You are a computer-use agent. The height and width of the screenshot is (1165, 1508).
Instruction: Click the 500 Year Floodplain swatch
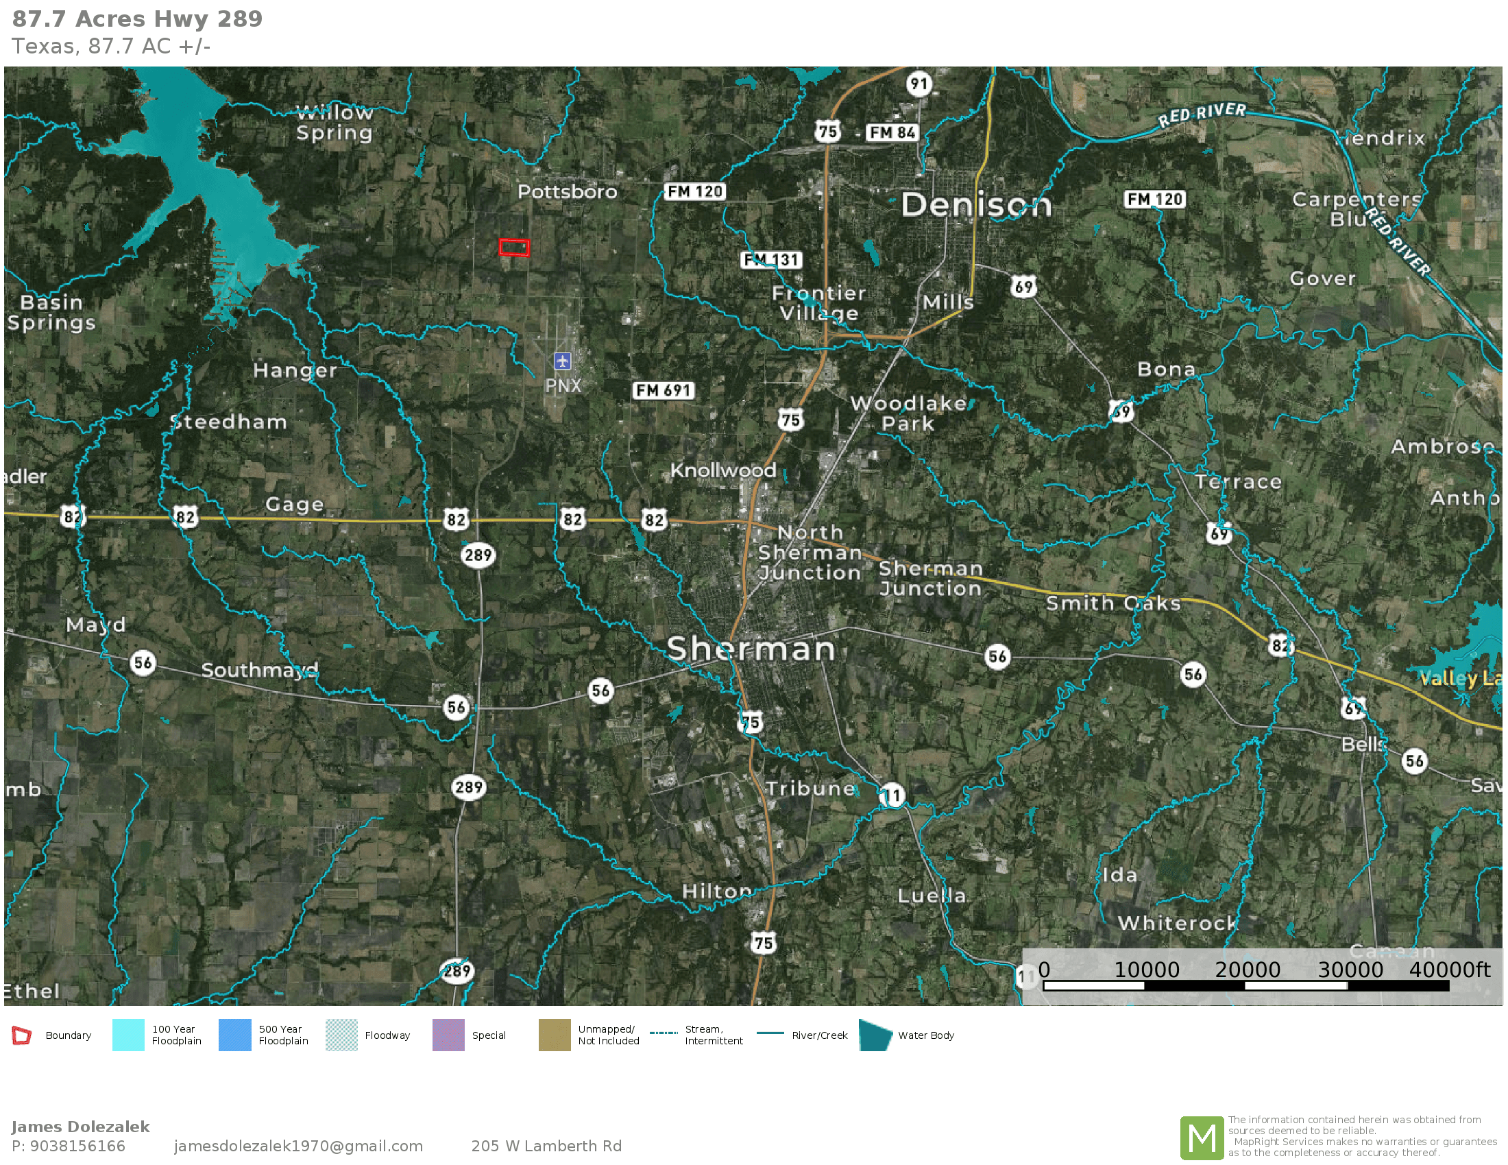pyautogui.click(x=234, y=1035)
